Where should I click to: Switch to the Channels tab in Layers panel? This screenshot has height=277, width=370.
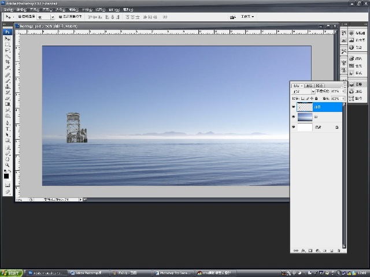309,85
